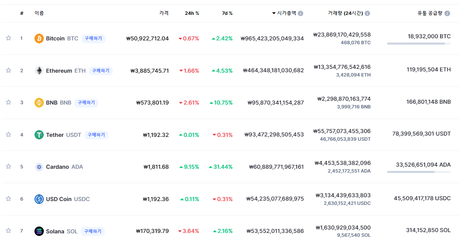Screen dimensions: 459x241
Task: Sort table by # rank column
Action: (22, 13)
